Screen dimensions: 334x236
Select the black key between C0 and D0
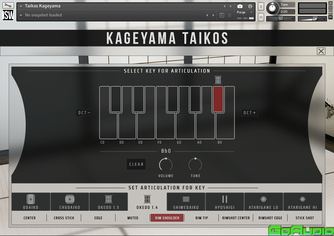[x=116, y=99]
